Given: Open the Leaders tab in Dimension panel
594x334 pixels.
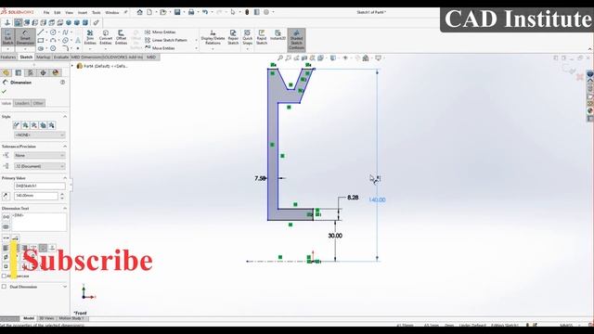Looking at the screenshot, I should 22,103.
